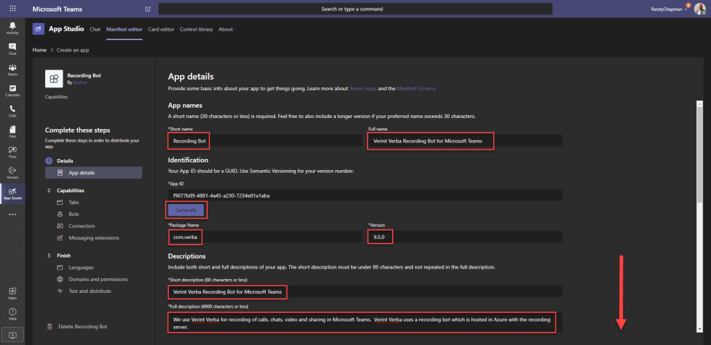711x345 pixels.
Task: Click the Help icon
Action: point(13,314)
